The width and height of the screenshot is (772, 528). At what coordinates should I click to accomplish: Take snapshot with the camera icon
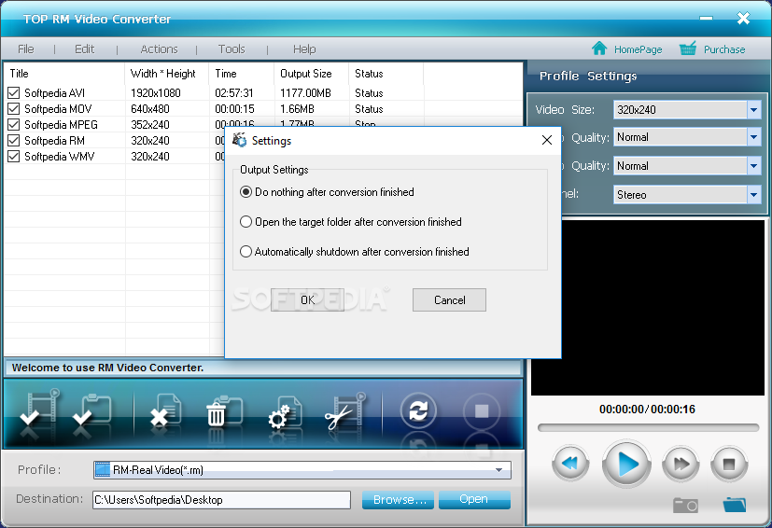click(685, 505)
